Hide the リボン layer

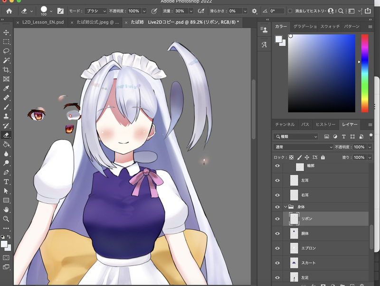[x=278, y=219]
